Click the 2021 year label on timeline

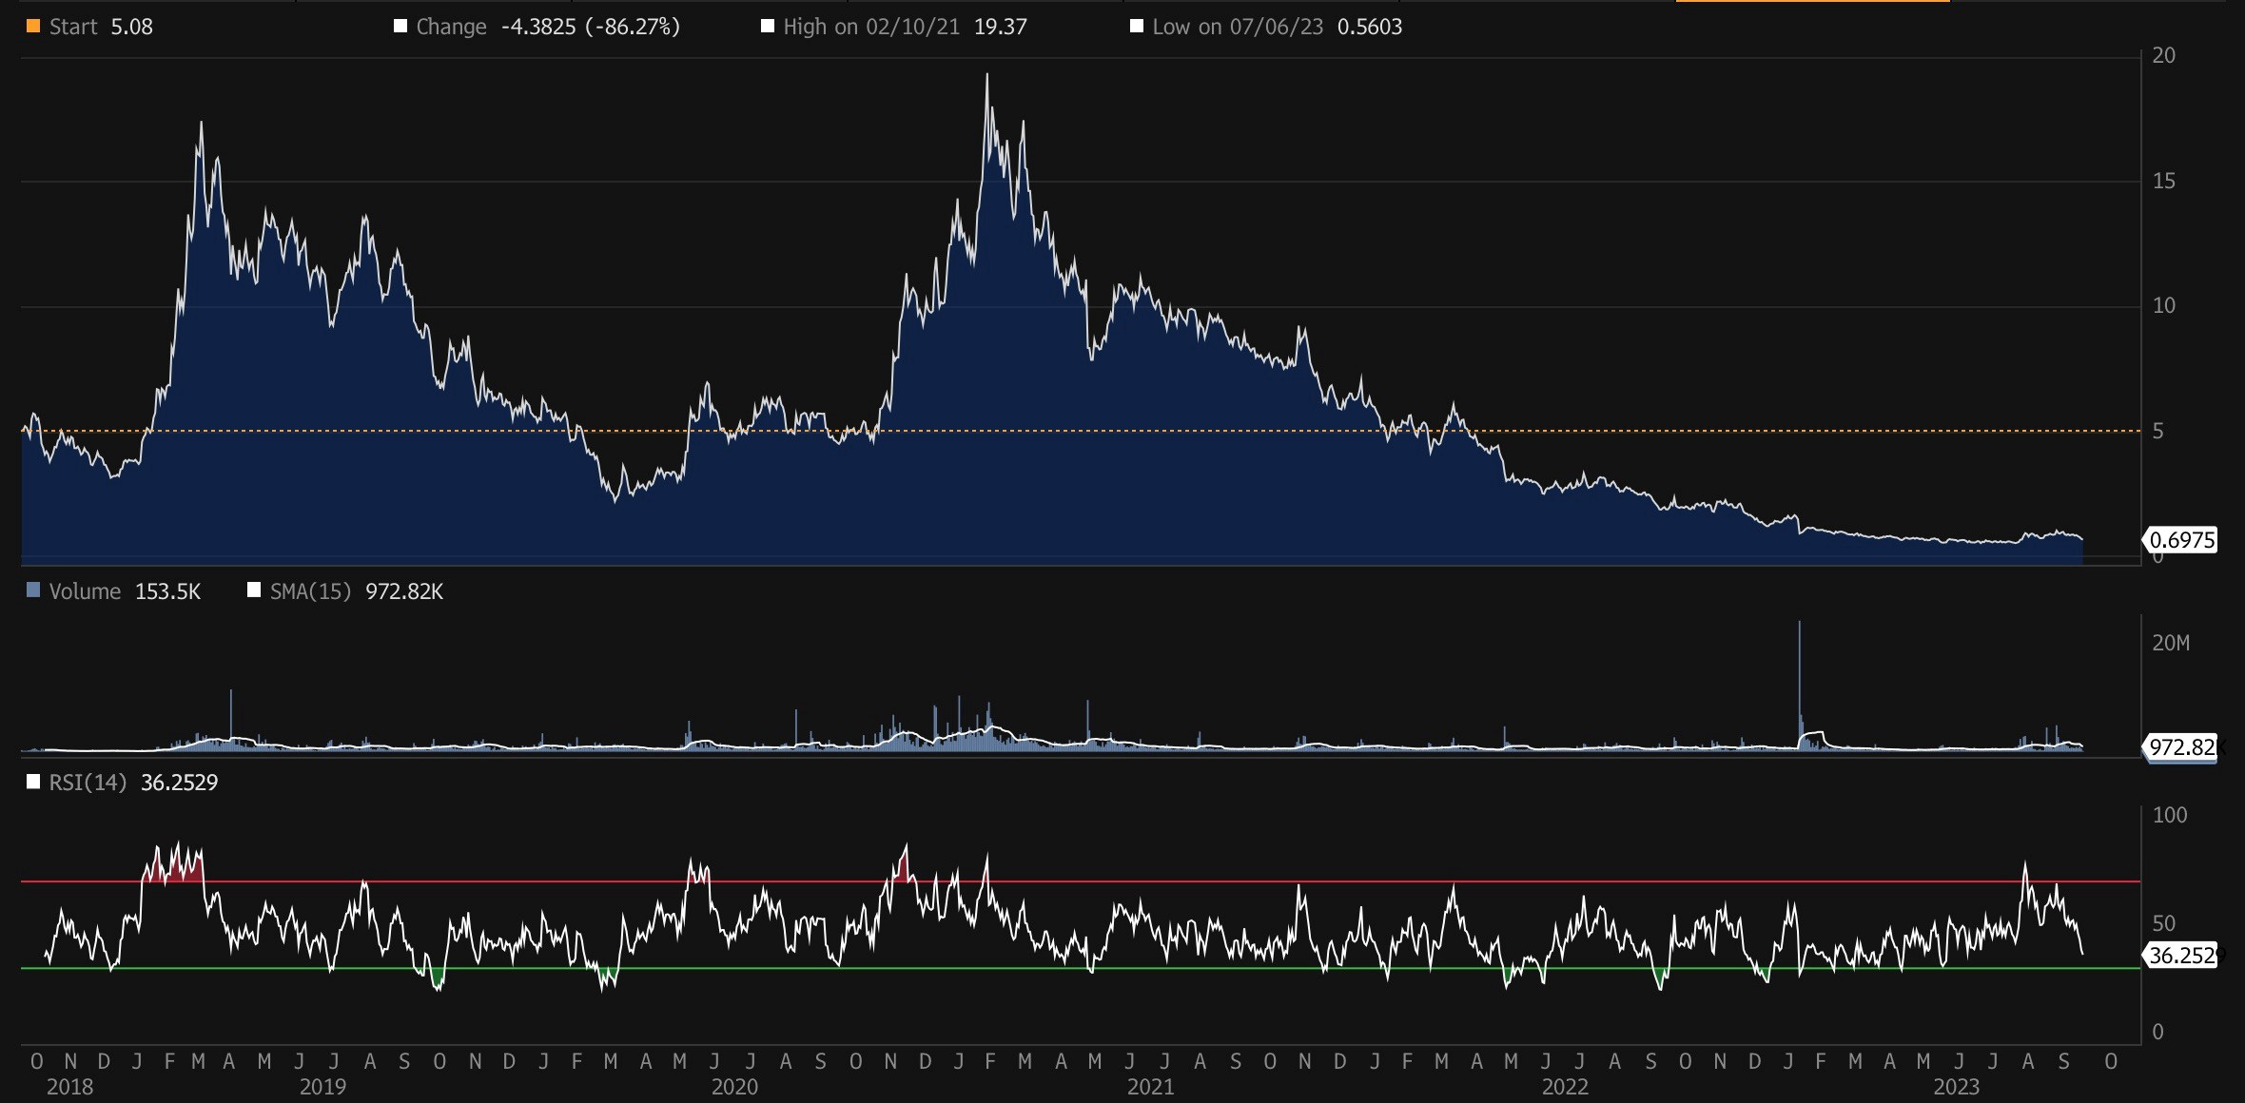(x=1150, y=1087)
